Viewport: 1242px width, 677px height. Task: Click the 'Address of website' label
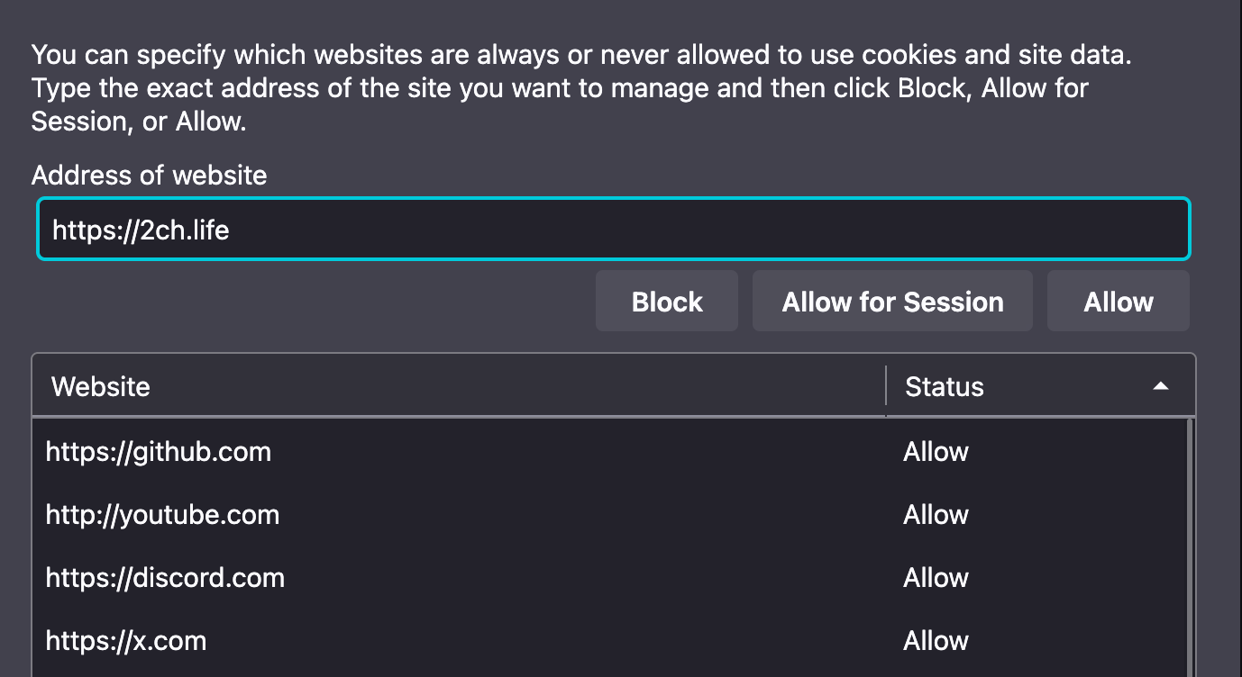pyautogui.click(x=149, y=175)
